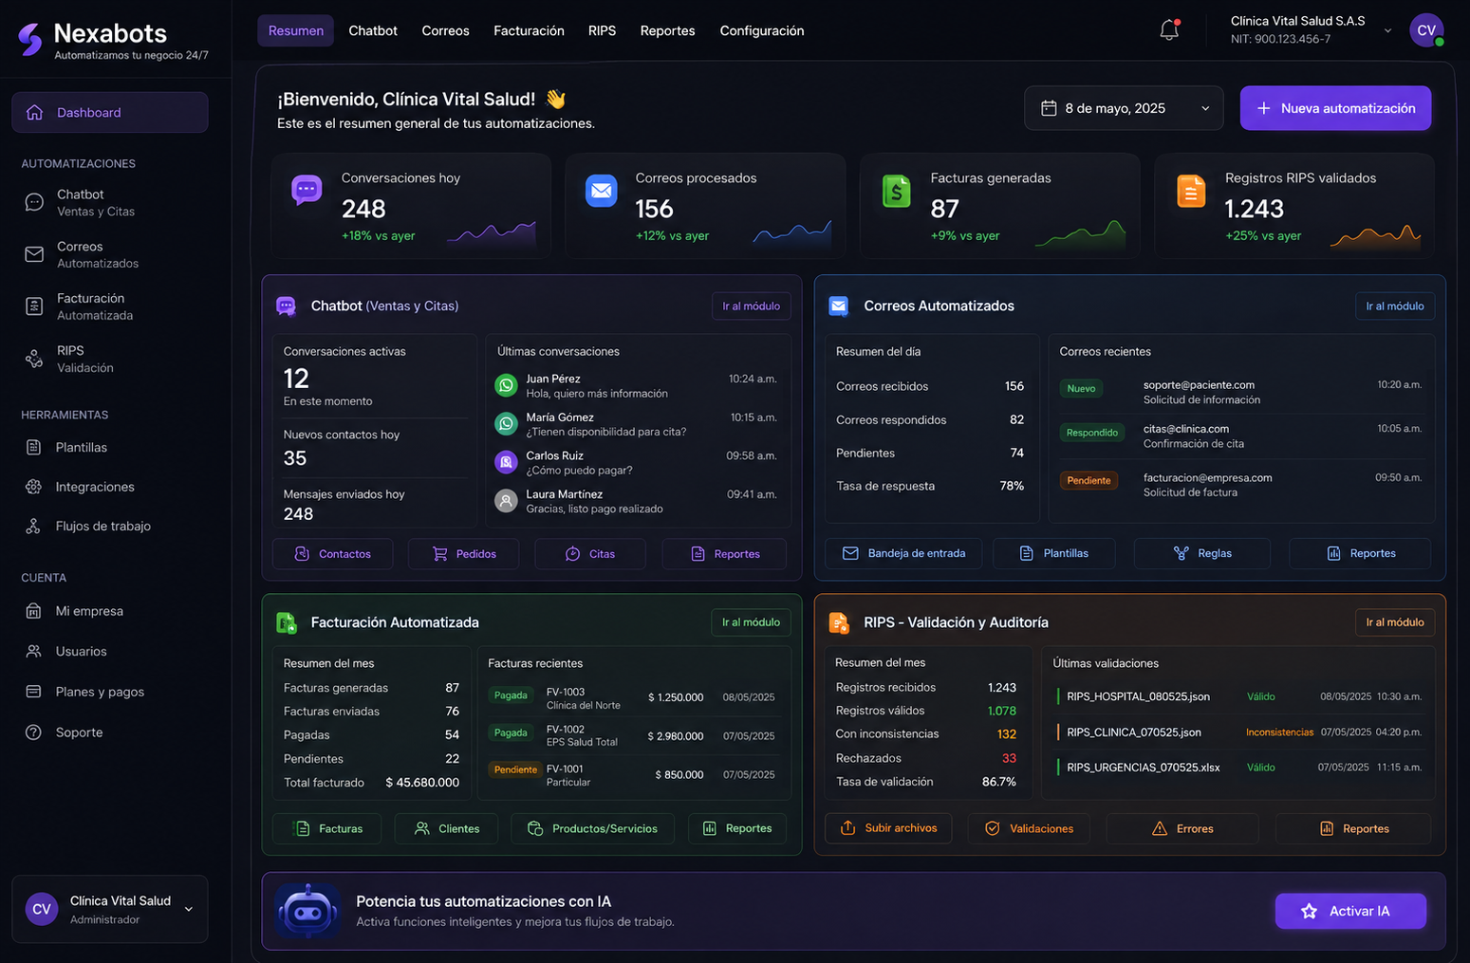Switch to the Chatbot top tab
This screenshot has width=1470, height=963.
373,30
